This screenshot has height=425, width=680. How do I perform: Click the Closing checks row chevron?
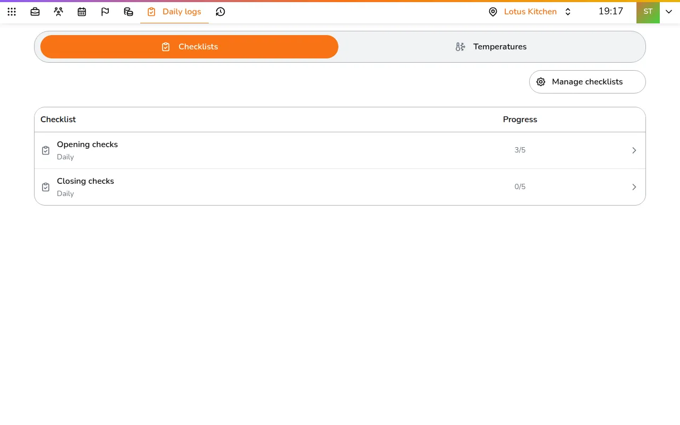[634, 187]
